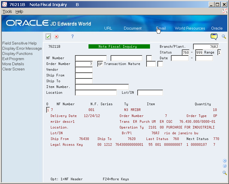Click the item value MRIBR
Image resolution: width=229 pixels, height=184 pixels.
pos(136,110)
